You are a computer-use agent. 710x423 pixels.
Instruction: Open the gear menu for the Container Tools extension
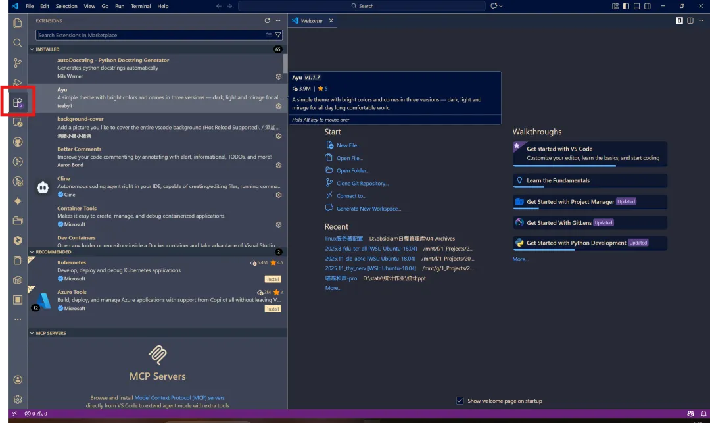pyautogui.click(x=279, y=224)
